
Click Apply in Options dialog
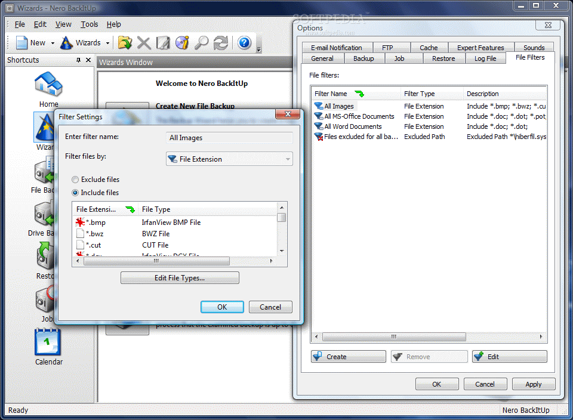click(x=534, y=384)
